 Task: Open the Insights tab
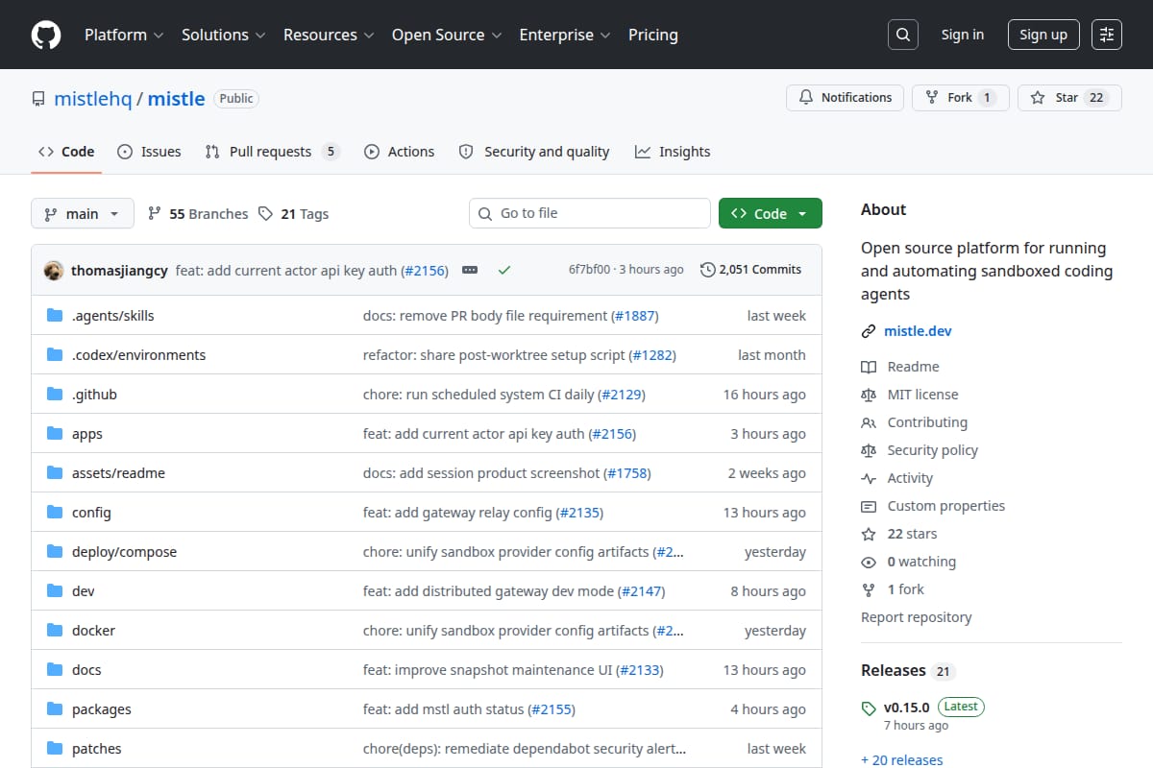(673, 152)
